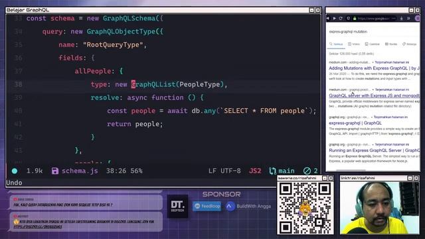This screenshot has height=239, width=425.
Task: Click the LF UTF-8 encoding indicator
Action: point(224,171)
